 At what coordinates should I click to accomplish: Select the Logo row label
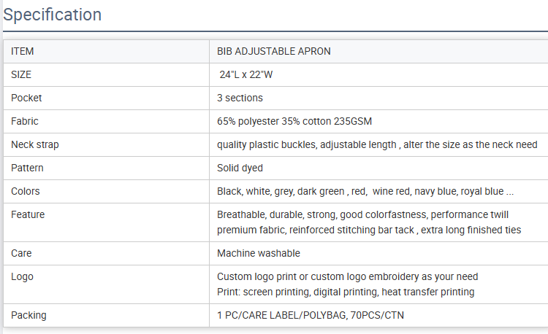point(22,277)
